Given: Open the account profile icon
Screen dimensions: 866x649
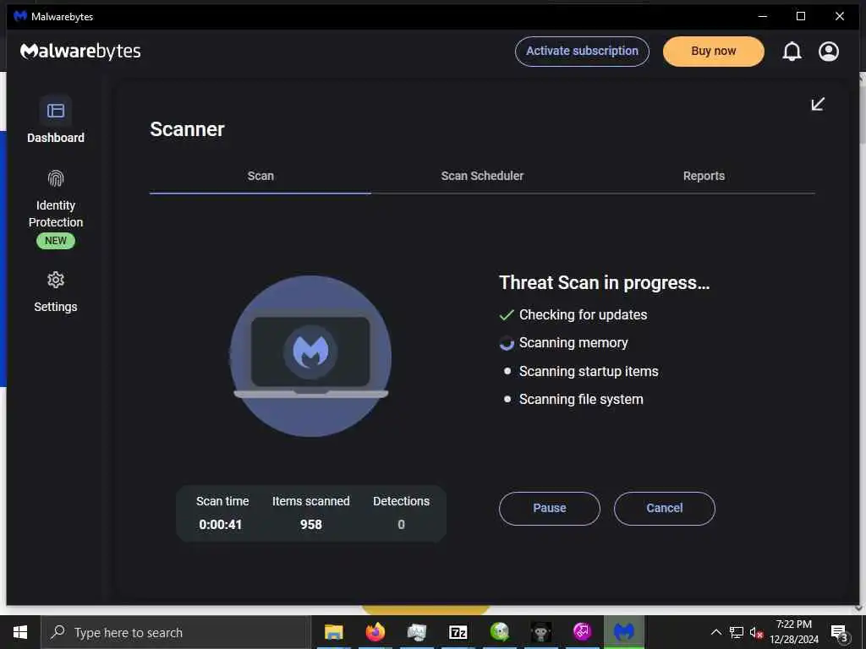Looking at the screenshot, I should (x=829, y=52).
